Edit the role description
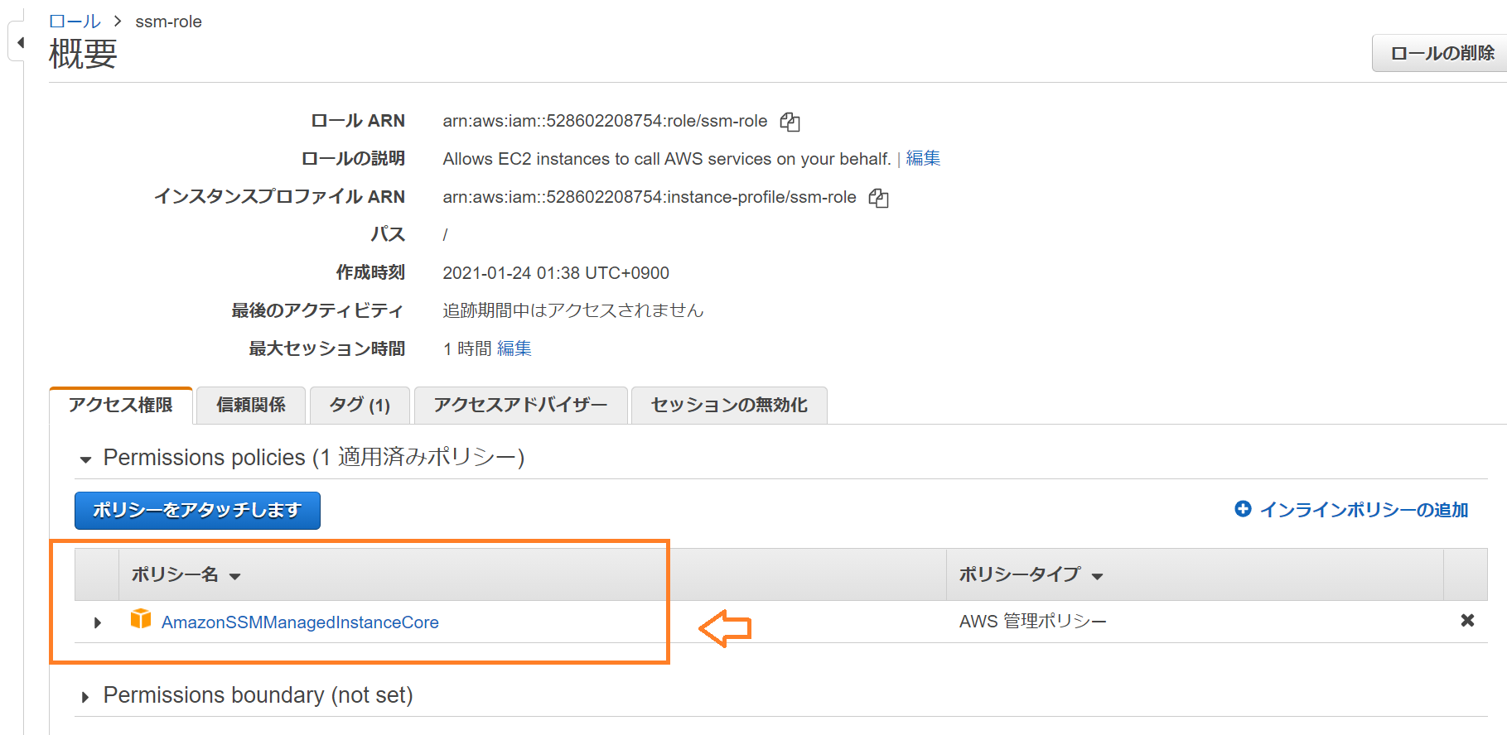 [x=923, y=158]
